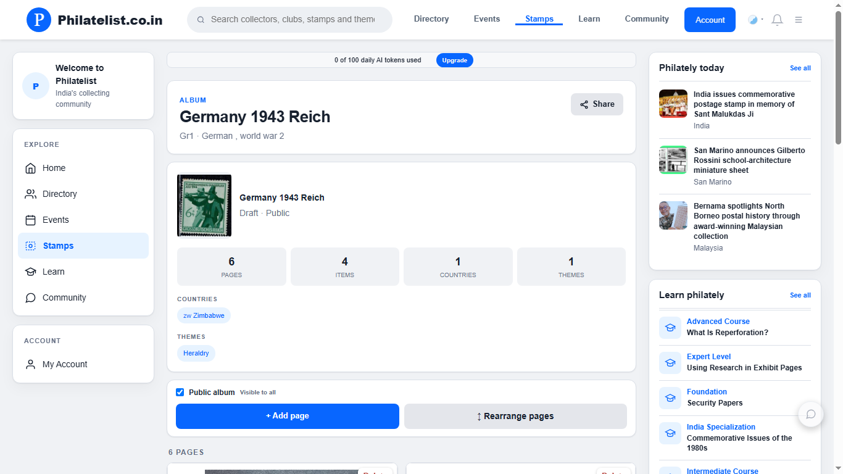Click the search magnifier icon
843x474 pixels.
[201, 20]
